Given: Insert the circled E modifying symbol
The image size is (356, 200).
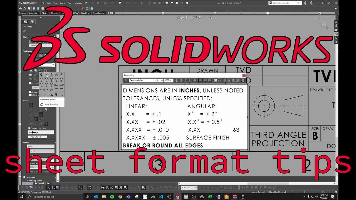Looking at the screenshot, I should pos(46,85).
